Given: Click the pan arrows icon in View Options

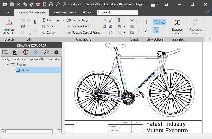Looking at the screenshot, I should point(147,22).
